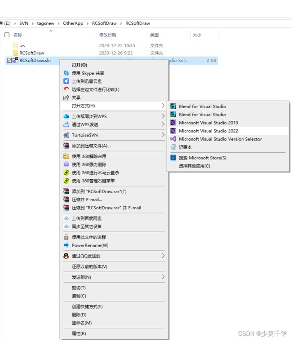Click breadcrumb chevron after SVN
Screen dimensions: 292x340
point(32,23)
